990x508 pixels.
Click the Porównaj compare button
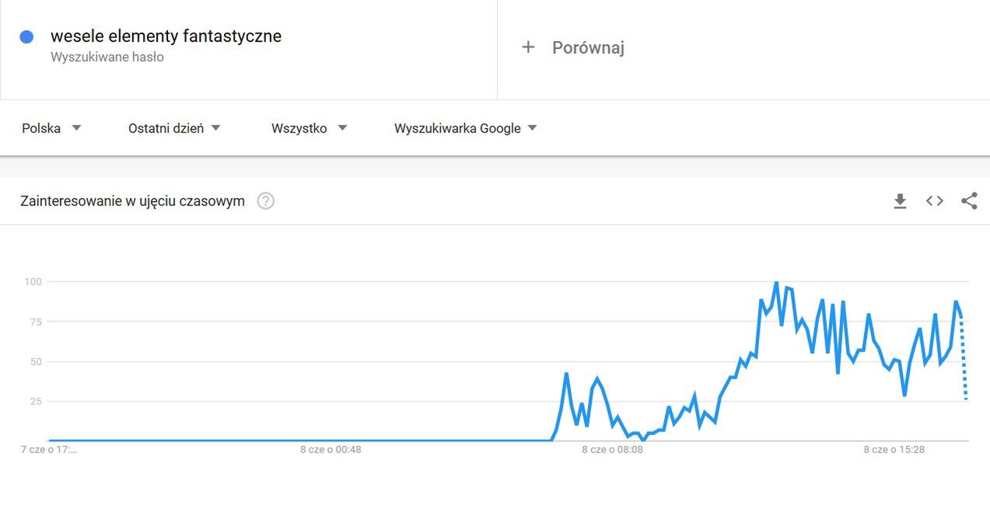click(573, 47)
